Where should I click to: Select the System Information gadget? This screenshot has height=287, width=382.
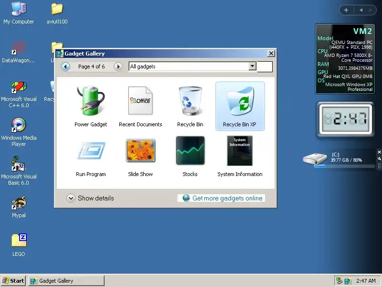(x=240, y=156)
